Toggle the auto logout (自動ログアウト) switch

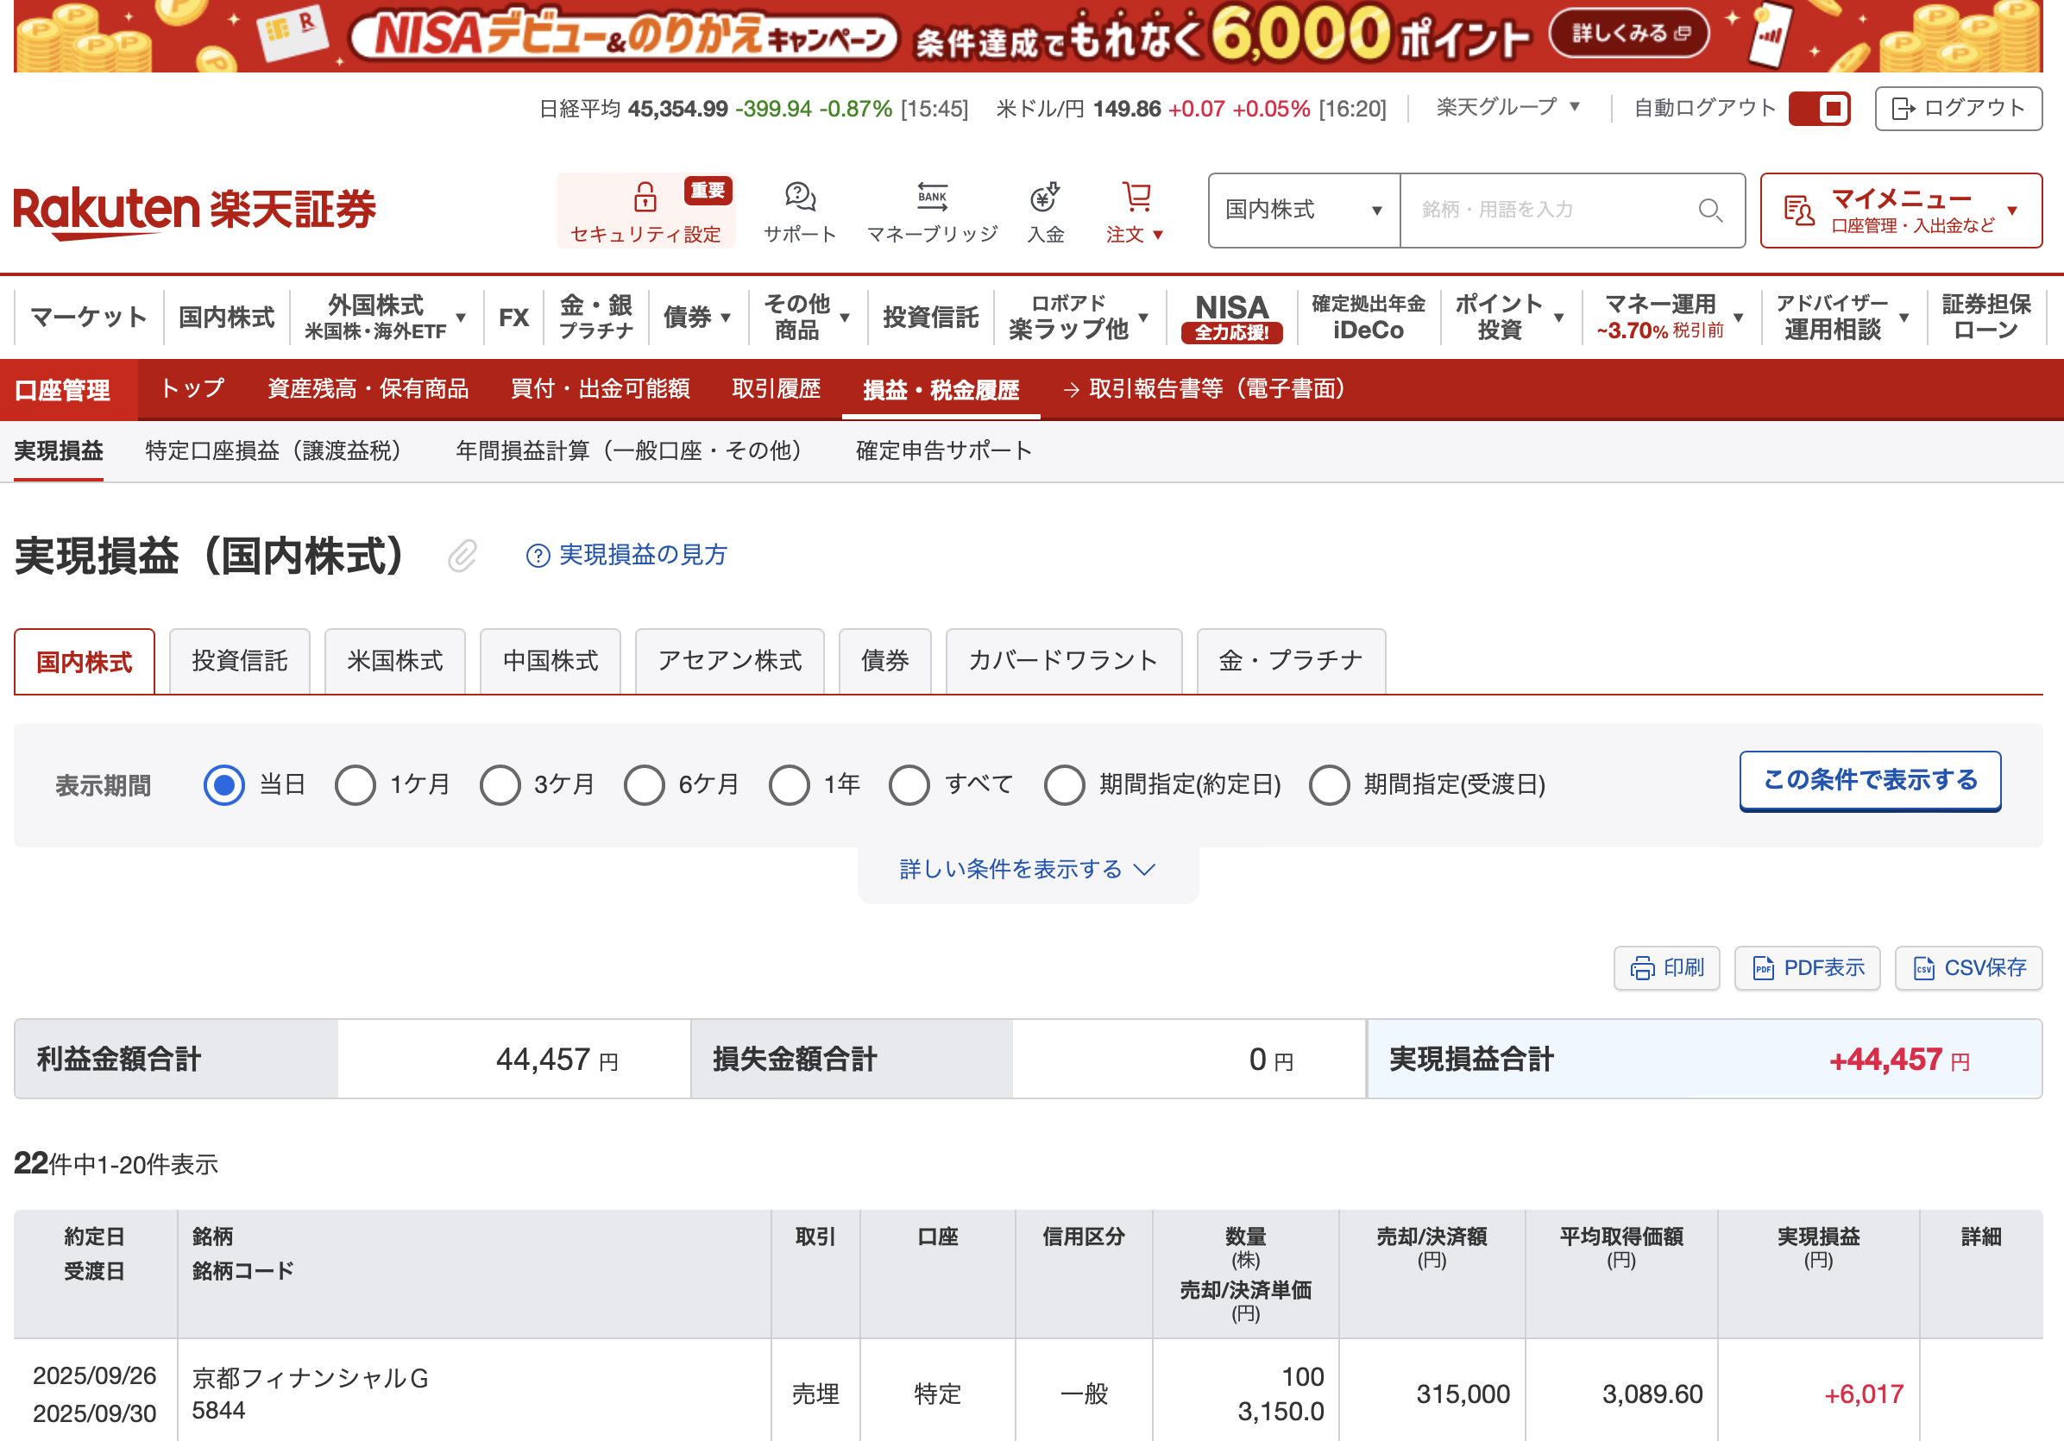point(1819,109)
